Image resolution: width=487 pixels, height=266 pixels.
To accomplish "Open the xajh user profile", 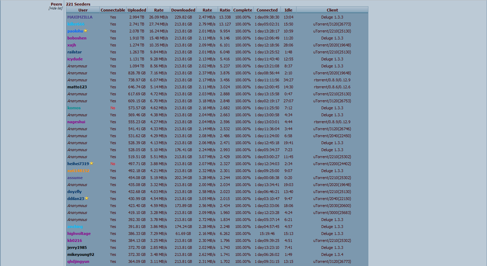I will pos(72,45).
